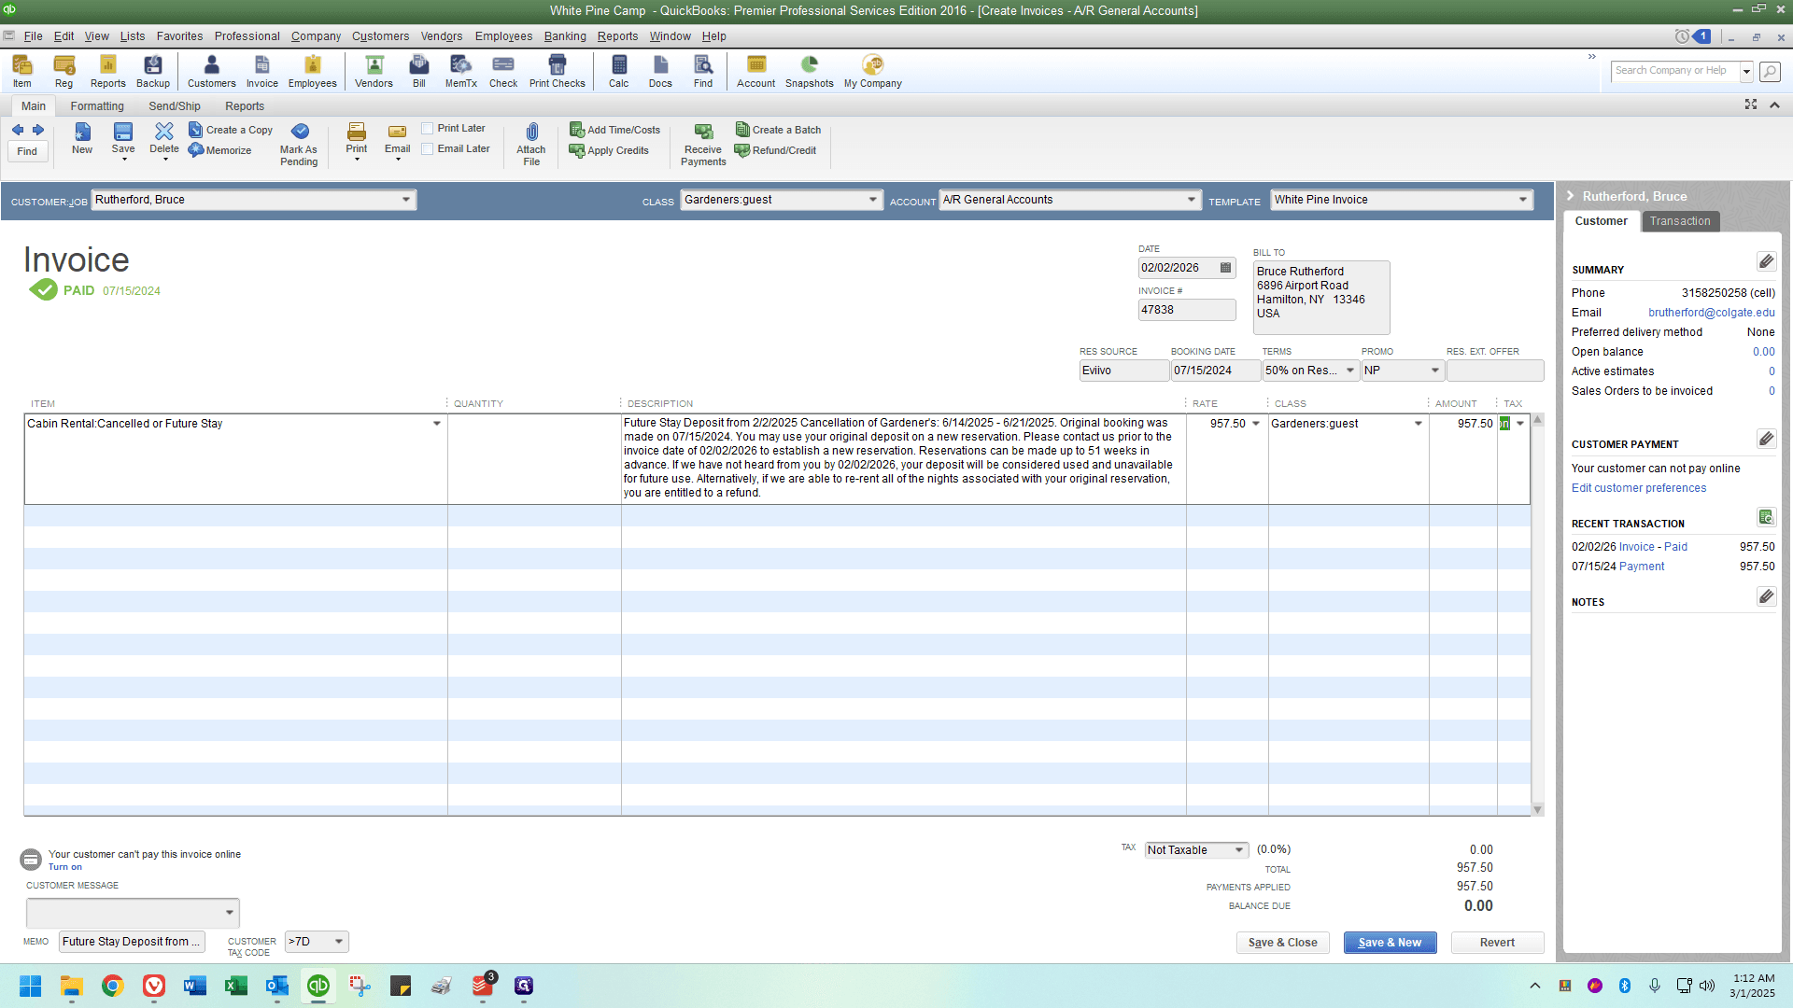This screenshot has height=1008, width=1793.
Task: Open the Item list icon
Action: tap(21, 71)
